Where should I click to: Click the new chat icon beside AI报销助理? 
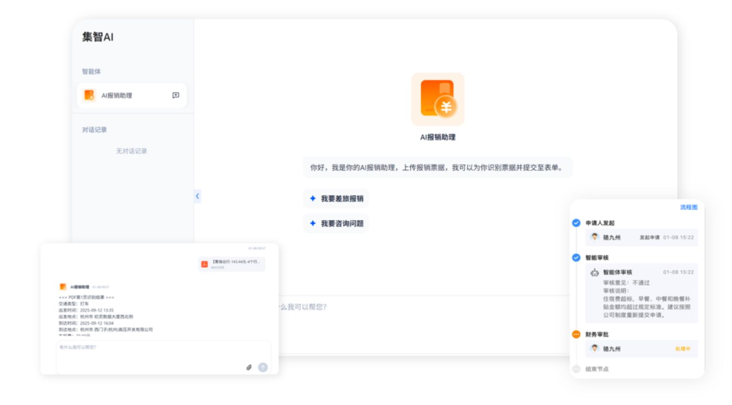point(176,95)
